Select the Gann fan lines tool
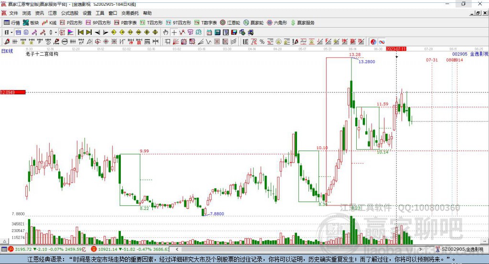489x264 pixels. tap(176, 42)
